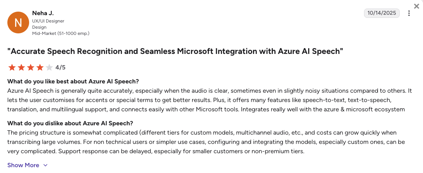Open the three-dot review options menu
This screenshot has height=173, width=423.
point(409,13)
